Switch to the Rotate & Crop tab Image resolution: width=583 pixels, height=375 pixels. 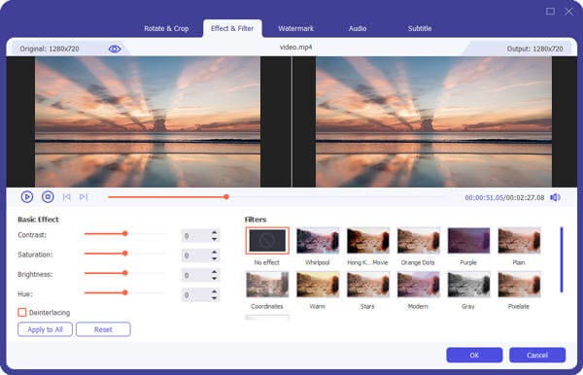click(166, 28)
